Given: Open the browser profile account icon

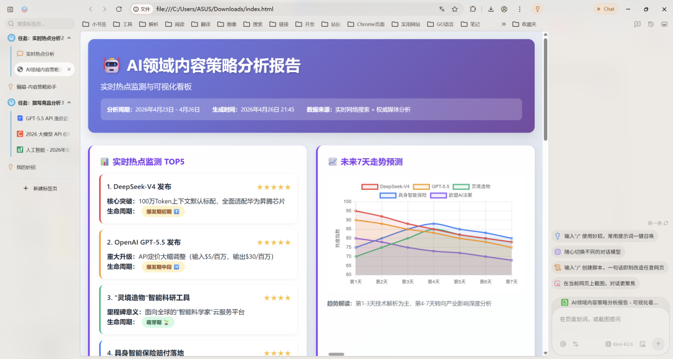Looking at the screenshot, I should coord(505,9).
